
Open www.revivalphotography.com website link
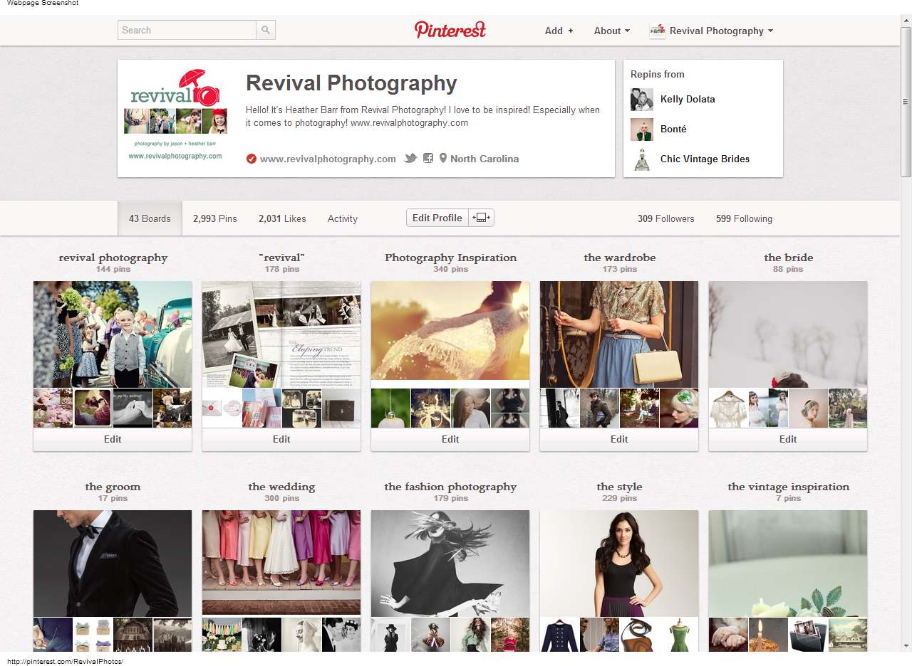(x=328, y=159)
